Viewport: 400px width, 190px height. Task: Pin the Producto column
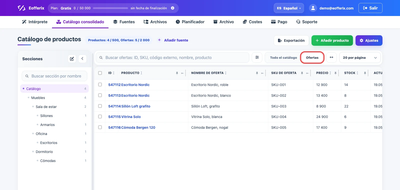point(177,73)
